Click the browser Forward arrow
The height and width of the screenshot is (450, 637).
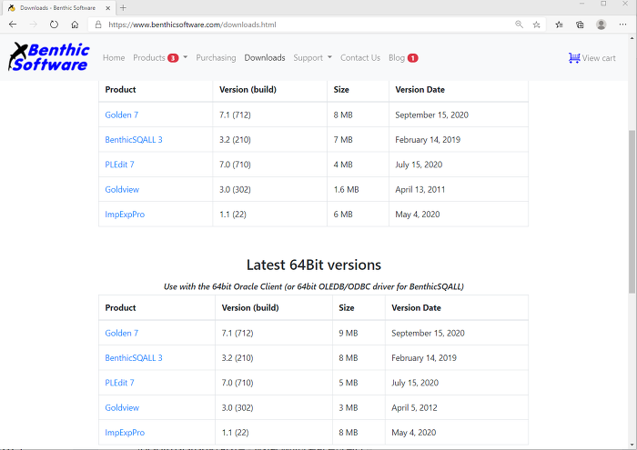[x=34, y=25]
